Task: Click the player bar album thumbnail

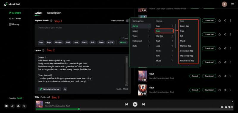Action: point(40,104)
